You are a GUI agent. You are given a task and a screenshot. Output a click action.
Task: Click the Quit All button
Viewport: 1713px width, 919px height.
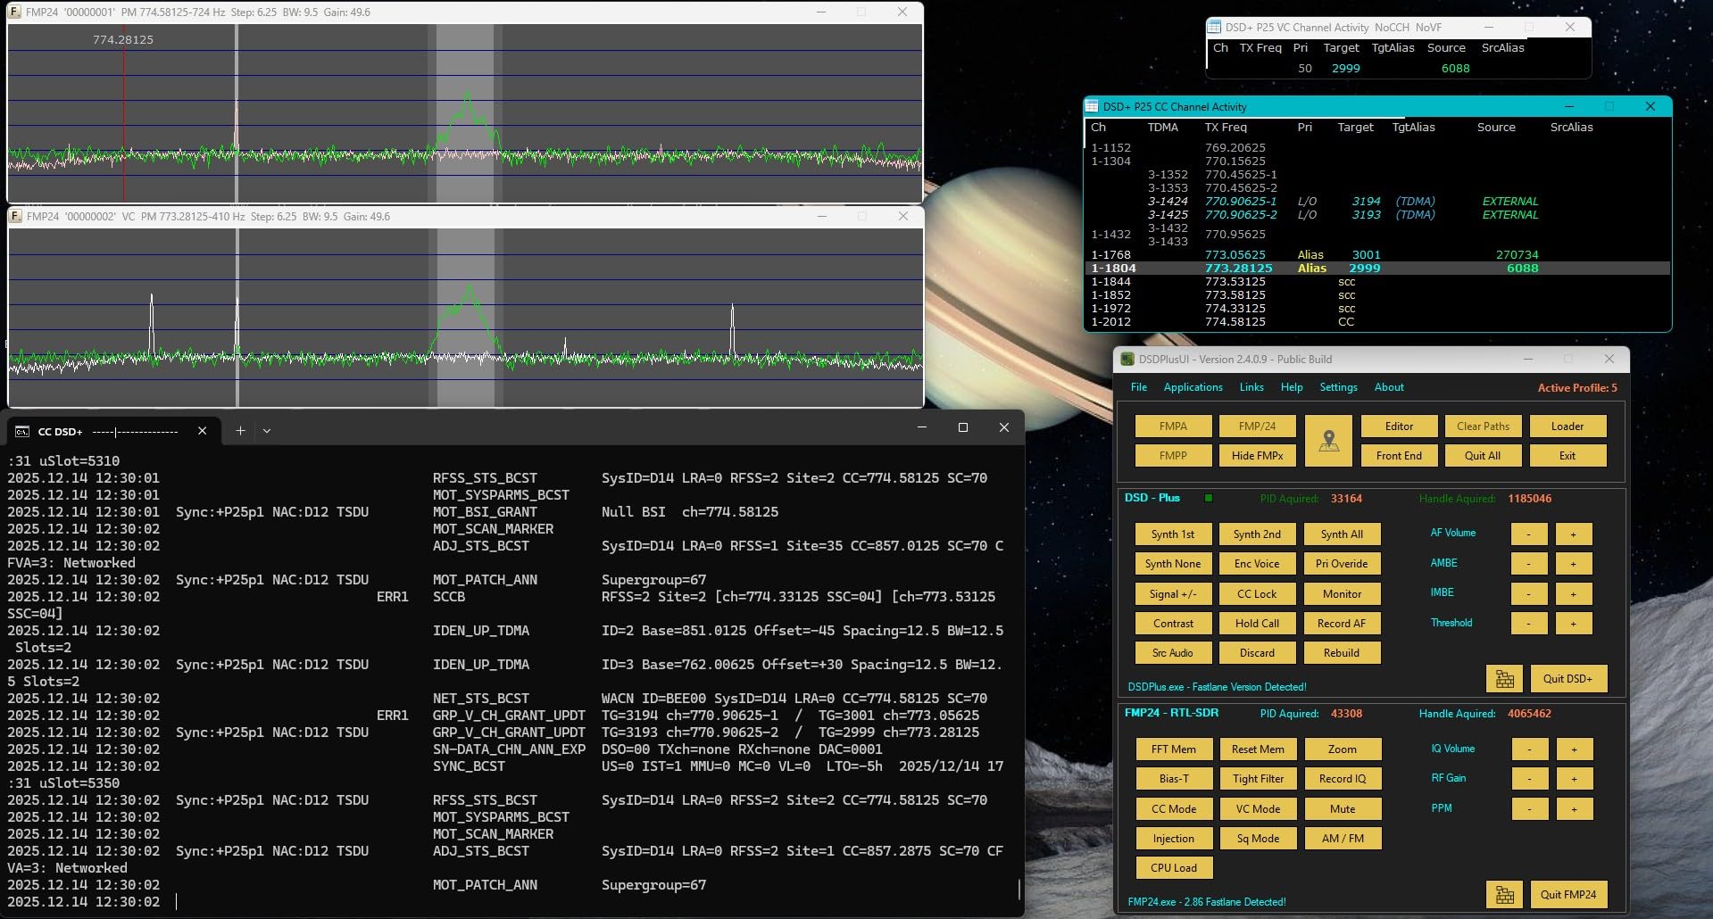[x=1483, y=455]
